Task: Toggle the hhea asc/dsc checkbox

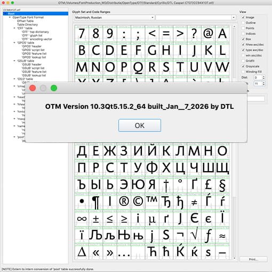Action: [x=243, y=44]
